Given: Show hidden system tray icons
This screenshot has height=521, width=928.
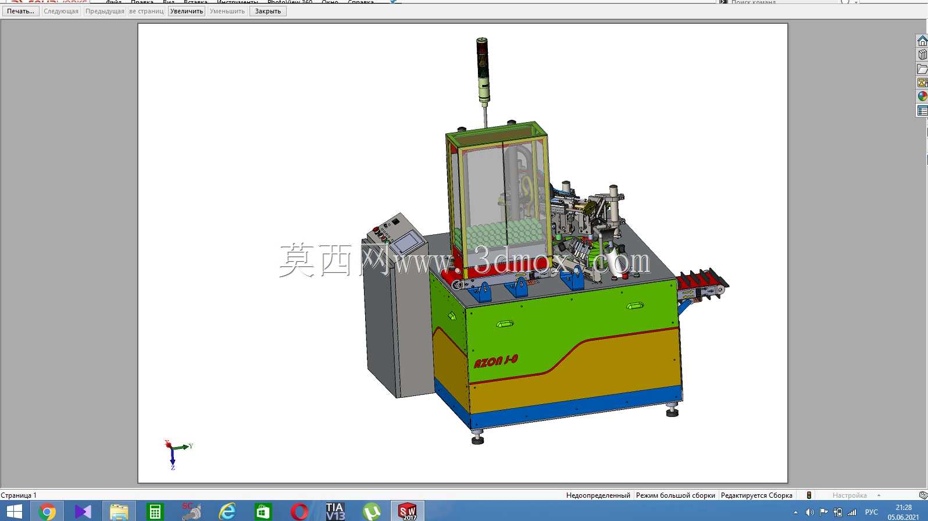Looking at the screenshot, I should [x=795, y=512].
